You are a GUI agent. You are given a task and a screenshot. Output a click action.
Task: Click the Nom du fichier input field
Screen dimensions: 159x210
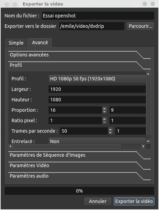click(98, 16)
